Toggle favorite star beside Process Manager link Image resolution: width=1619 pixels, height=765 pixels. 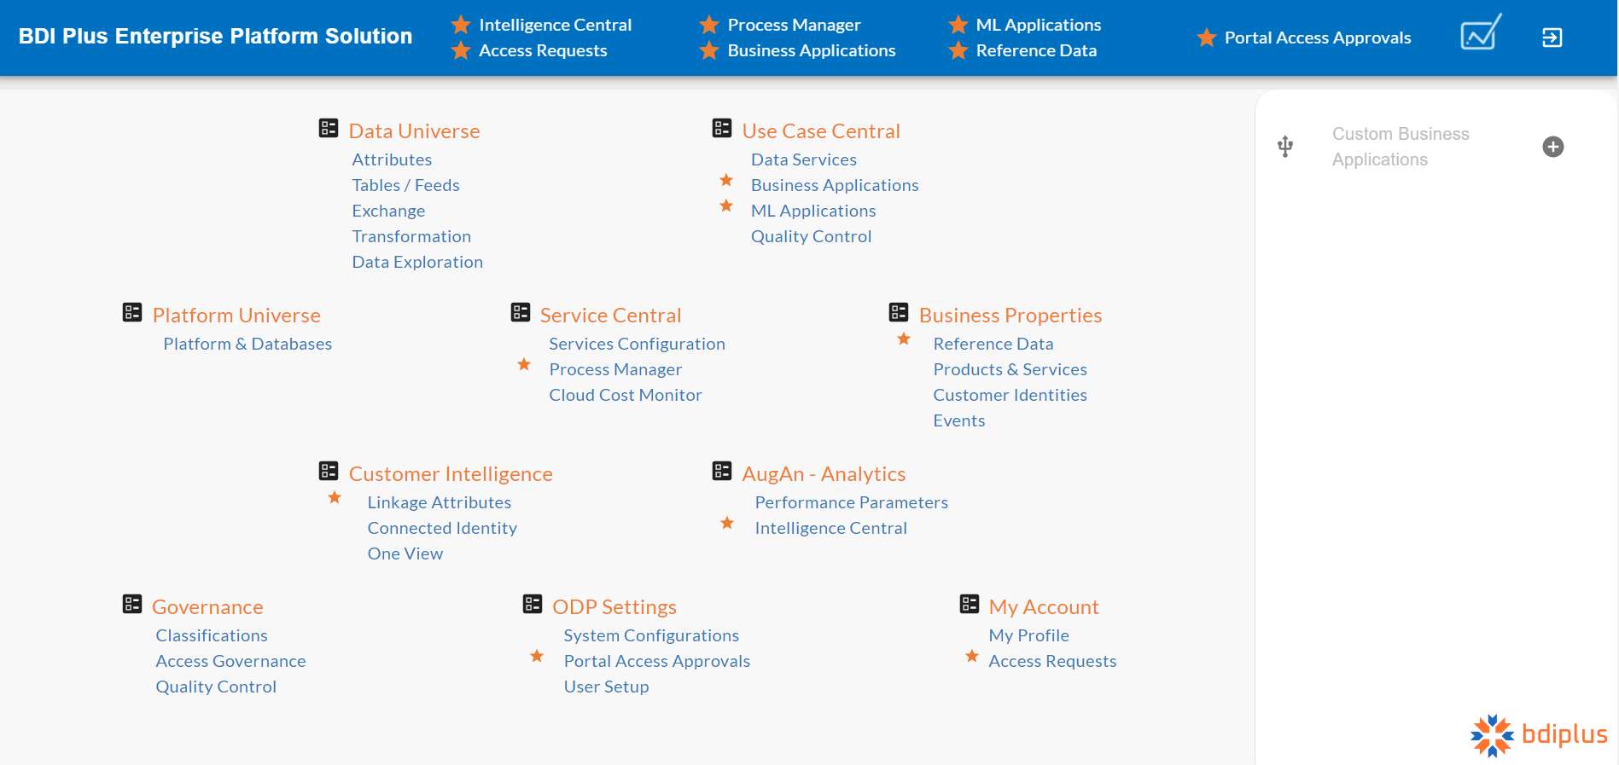pyautogui.click(x=524, y=365)
